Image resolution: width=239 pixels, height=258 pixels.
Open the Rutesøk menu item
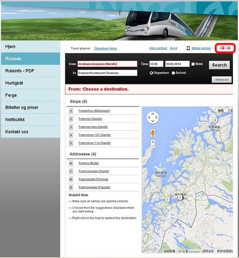coord(30,59)
